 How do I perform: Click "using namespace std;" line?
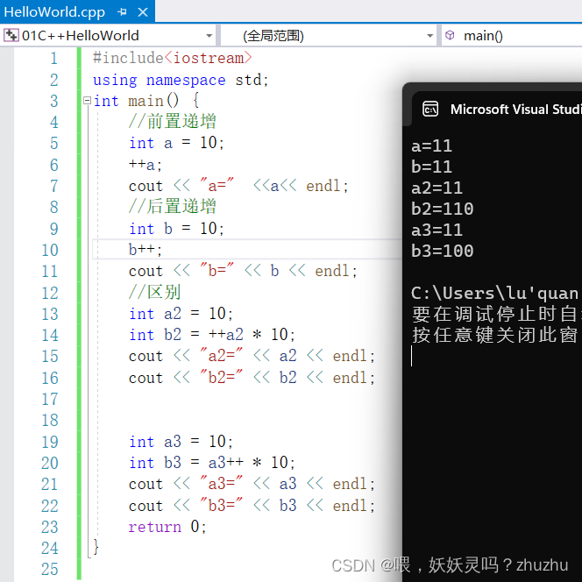click(x=181, y=80)
